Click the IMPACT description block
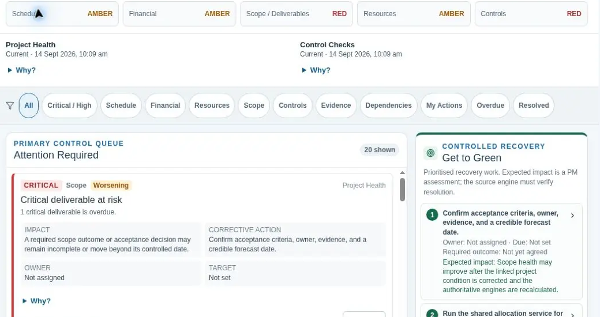The height and width of the screenshot is (317, 600). pyautogui.click(x=111, y=240)
